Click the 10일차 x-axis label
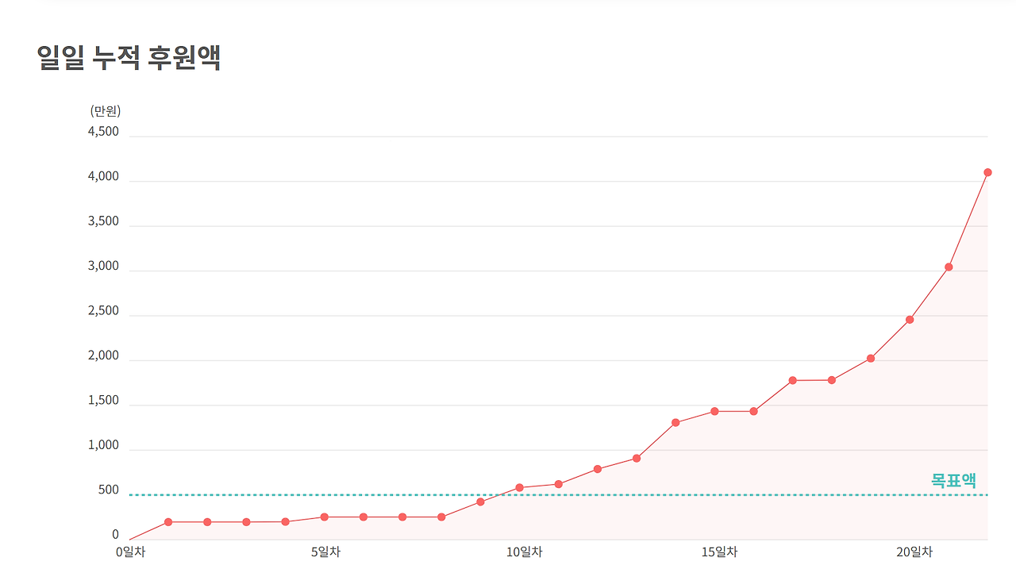The height and width of the screenshot is (588, 1016). coord(524,551)
